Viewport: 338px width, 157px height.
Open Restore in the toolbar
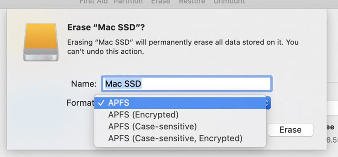point(192,2)
